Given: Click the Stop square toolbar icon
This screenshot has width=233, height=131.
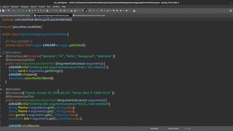Looking at the screenshot, I should click(47, 11).
